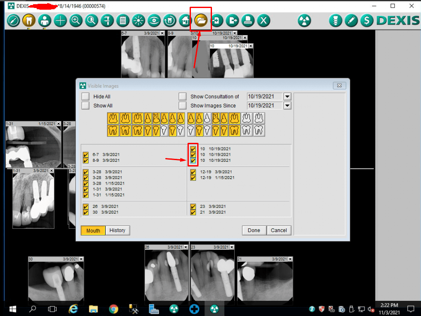Click the rotating-arrow tooth icon in the toolbar

170,20
